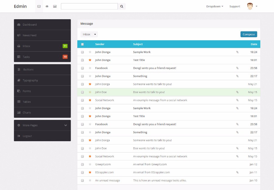Open 'This is how an unread message looks alike.'
Image resolution: width=274 pixels, height=190 pixels.
160,180
